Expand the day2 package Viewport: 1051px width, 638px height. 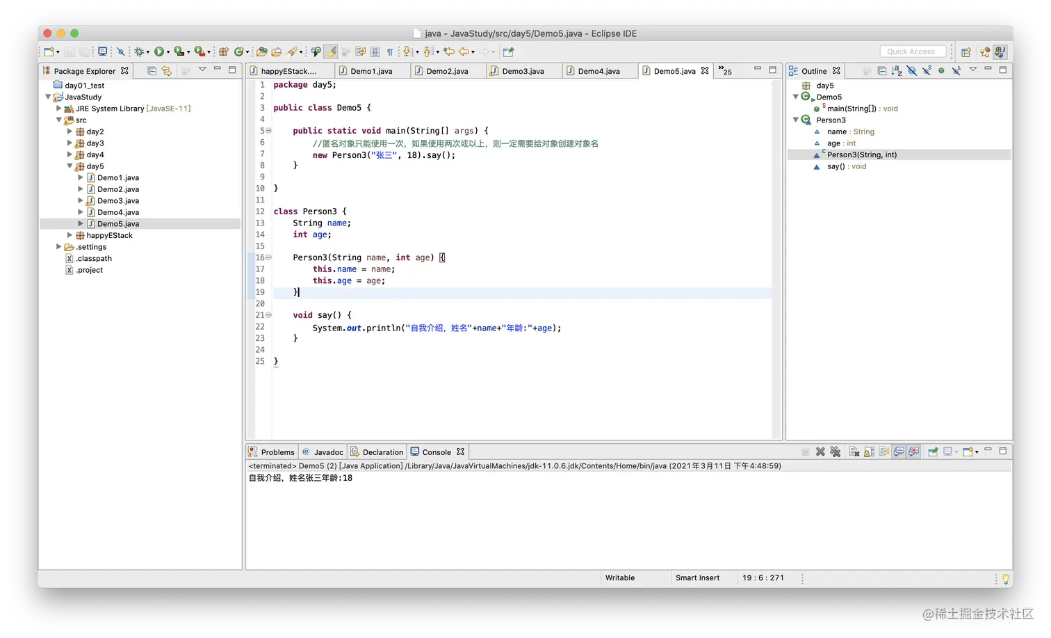70,131
